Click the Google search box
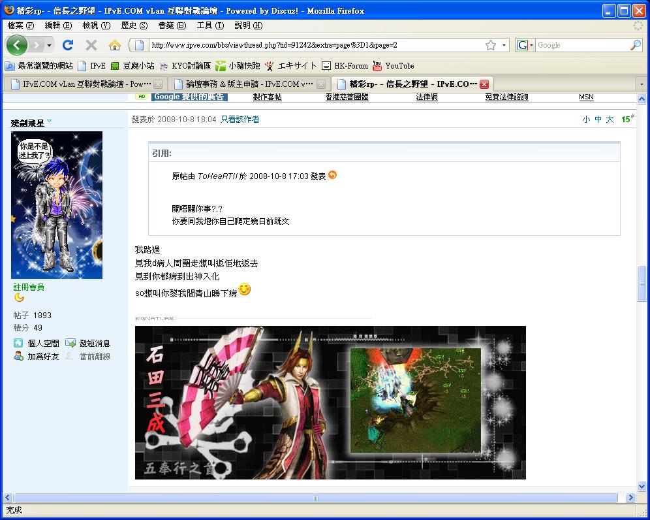The height and width of the screenshot is (520, 650). (x=582, y=45)
